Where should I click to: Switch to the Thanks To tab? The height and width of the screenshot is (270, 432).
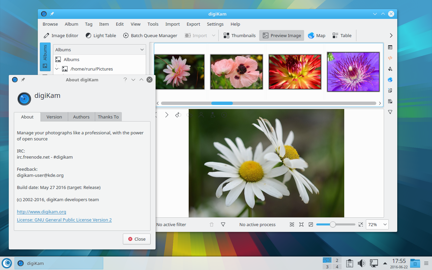(108, 117)
